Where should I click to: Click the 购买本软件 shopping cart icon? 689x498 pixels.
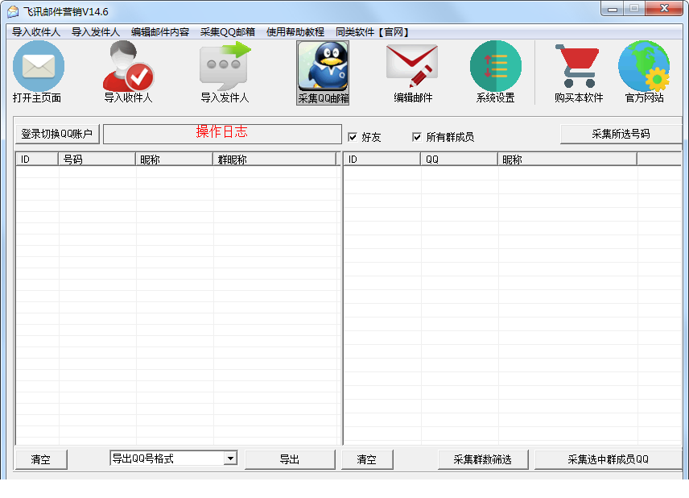click(x=577, y=66)
